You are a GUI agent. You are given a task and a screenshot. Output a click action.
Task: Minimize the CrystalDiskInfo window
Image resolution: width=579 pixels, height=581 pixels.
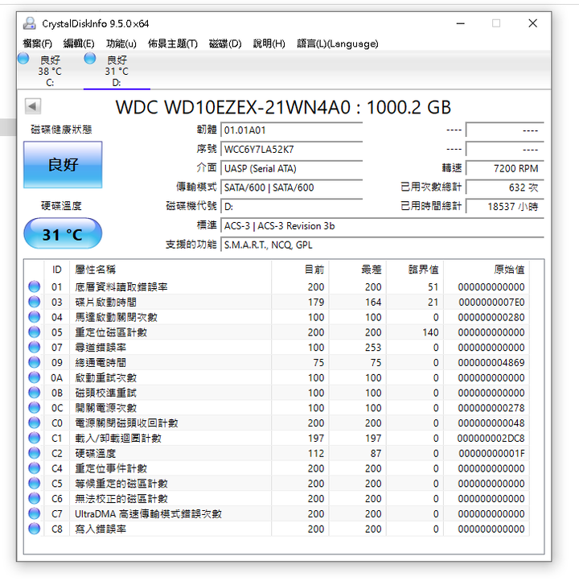coord(461,23)
